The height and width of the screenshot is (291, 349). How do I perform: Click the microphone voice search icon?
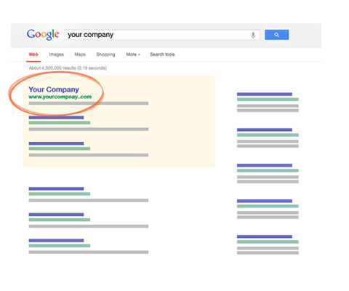253,35
